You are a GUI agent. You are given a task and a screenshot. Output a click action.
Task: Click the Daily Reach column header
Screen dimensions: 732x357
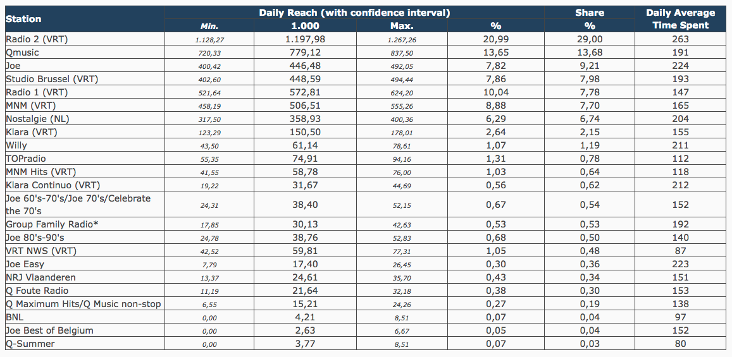(x=354, y=13)
